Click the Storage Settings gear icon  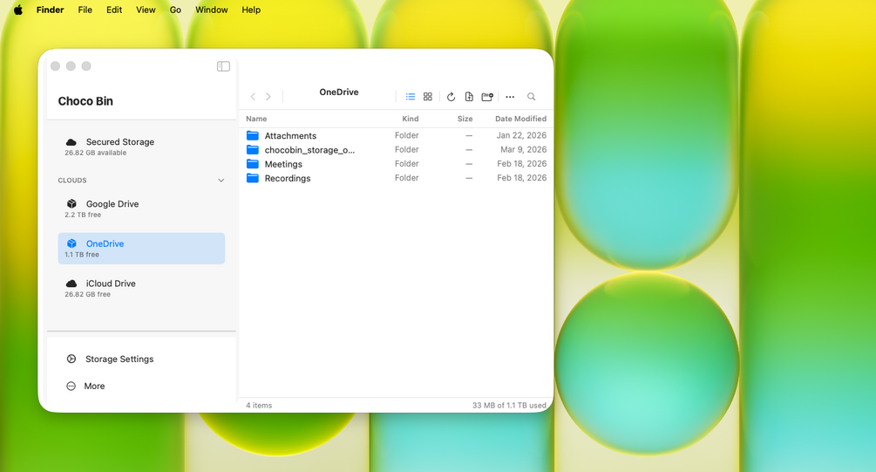tap(71, 359)
